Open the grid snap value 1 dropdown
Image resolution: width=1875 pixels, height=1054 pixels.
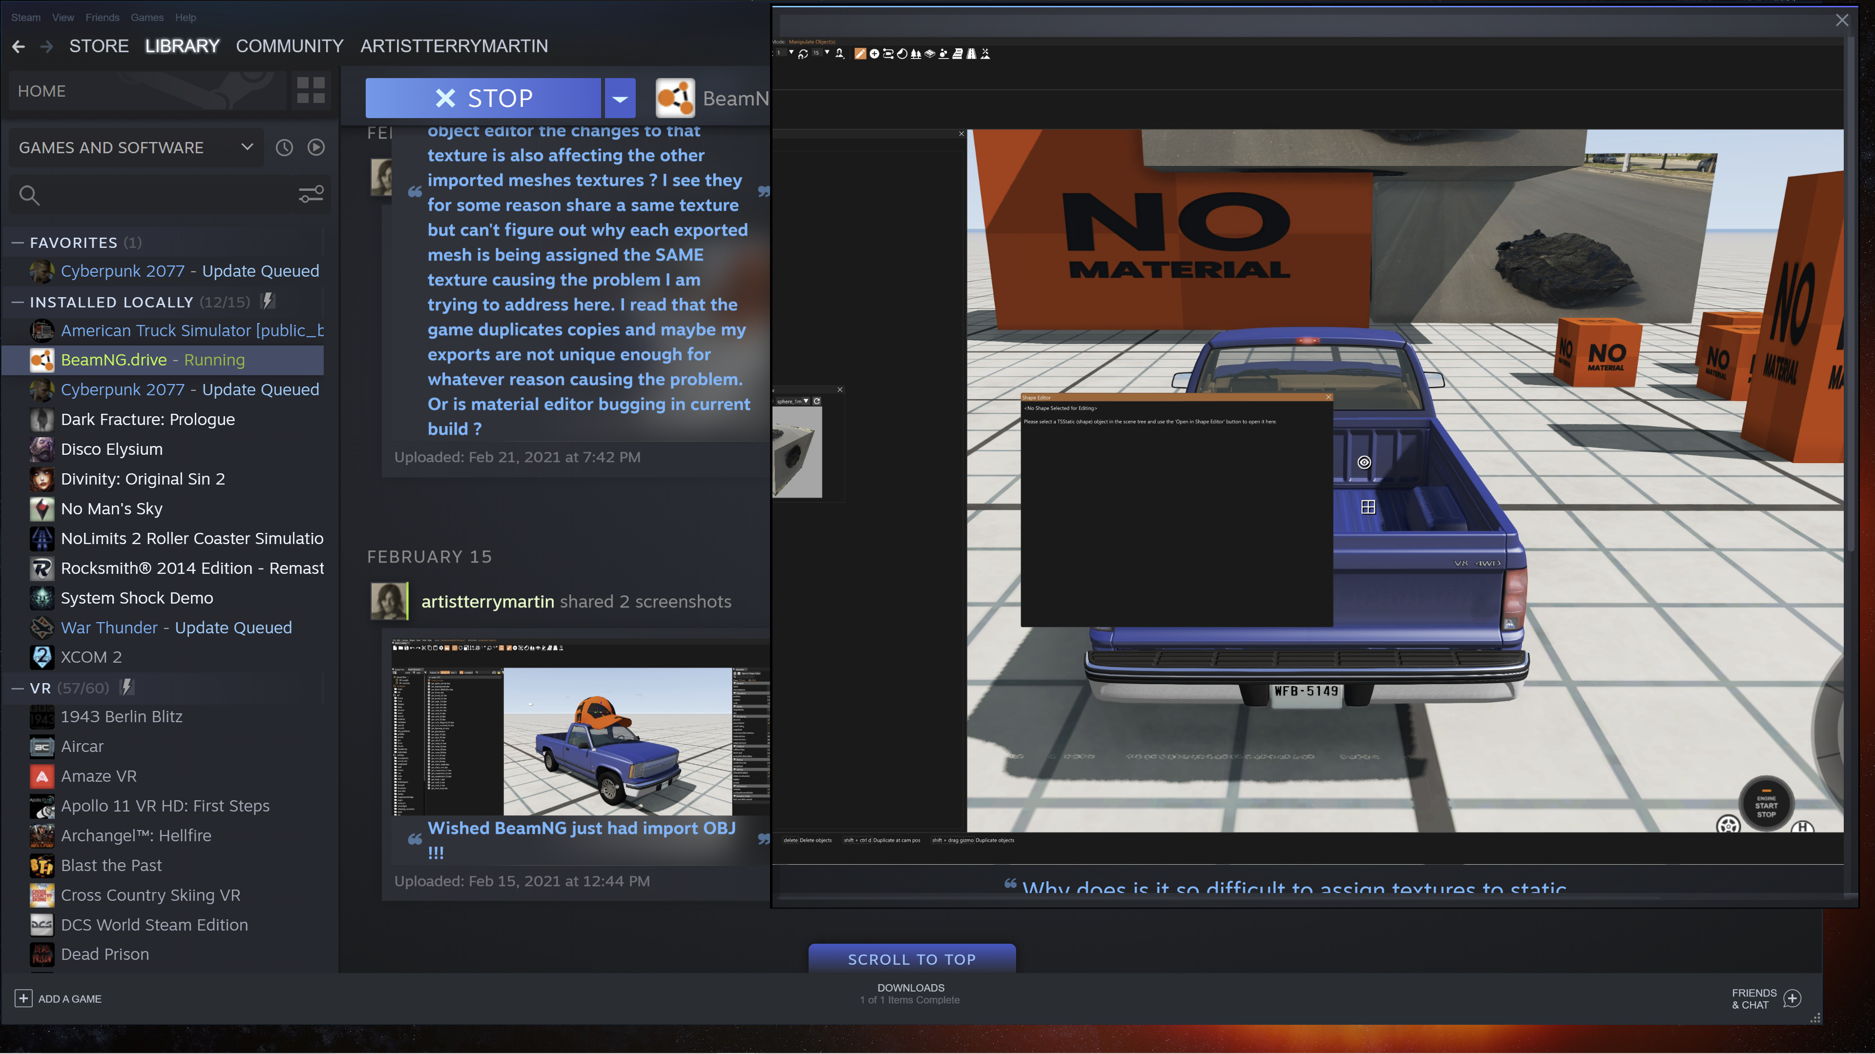(791, 52)
